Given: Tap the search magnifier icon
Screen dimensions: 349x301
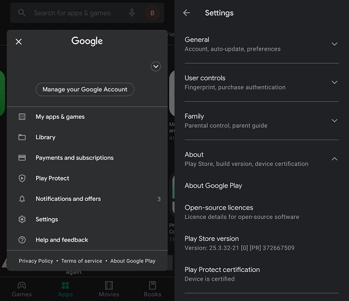Looking at the screenshot, I should [22, 13].
